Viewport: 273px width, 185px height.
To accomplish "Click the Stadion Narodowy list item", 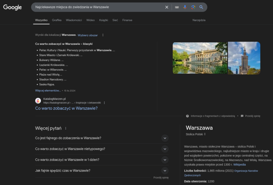I will click(53, 79).
